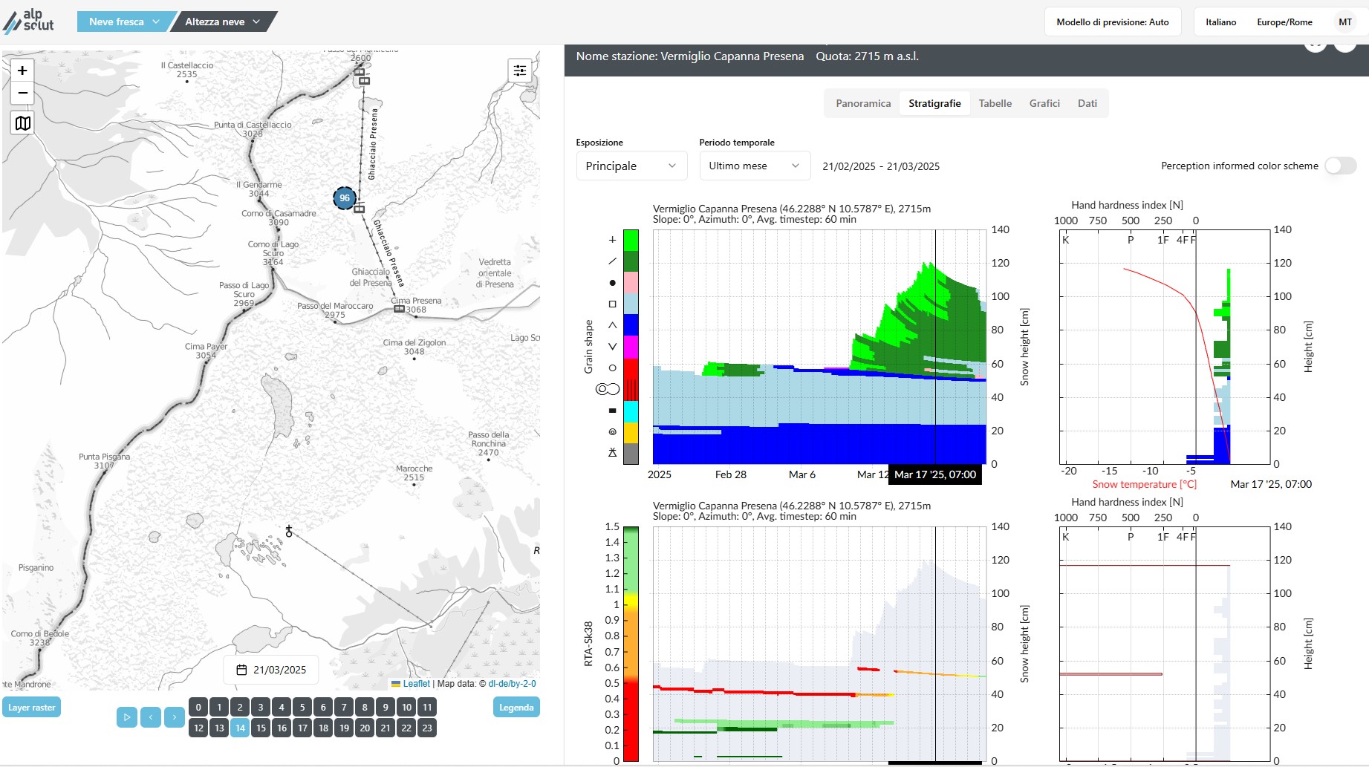
Task: Zoom in on the map
Action: pyautogui.click(x=22, y=71)
